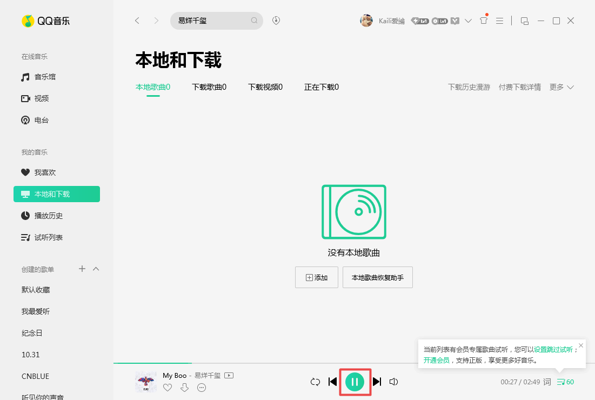Screen dimensions: 595x400
Task: Expand the account dropdown arrow
Action: point(468,21)
